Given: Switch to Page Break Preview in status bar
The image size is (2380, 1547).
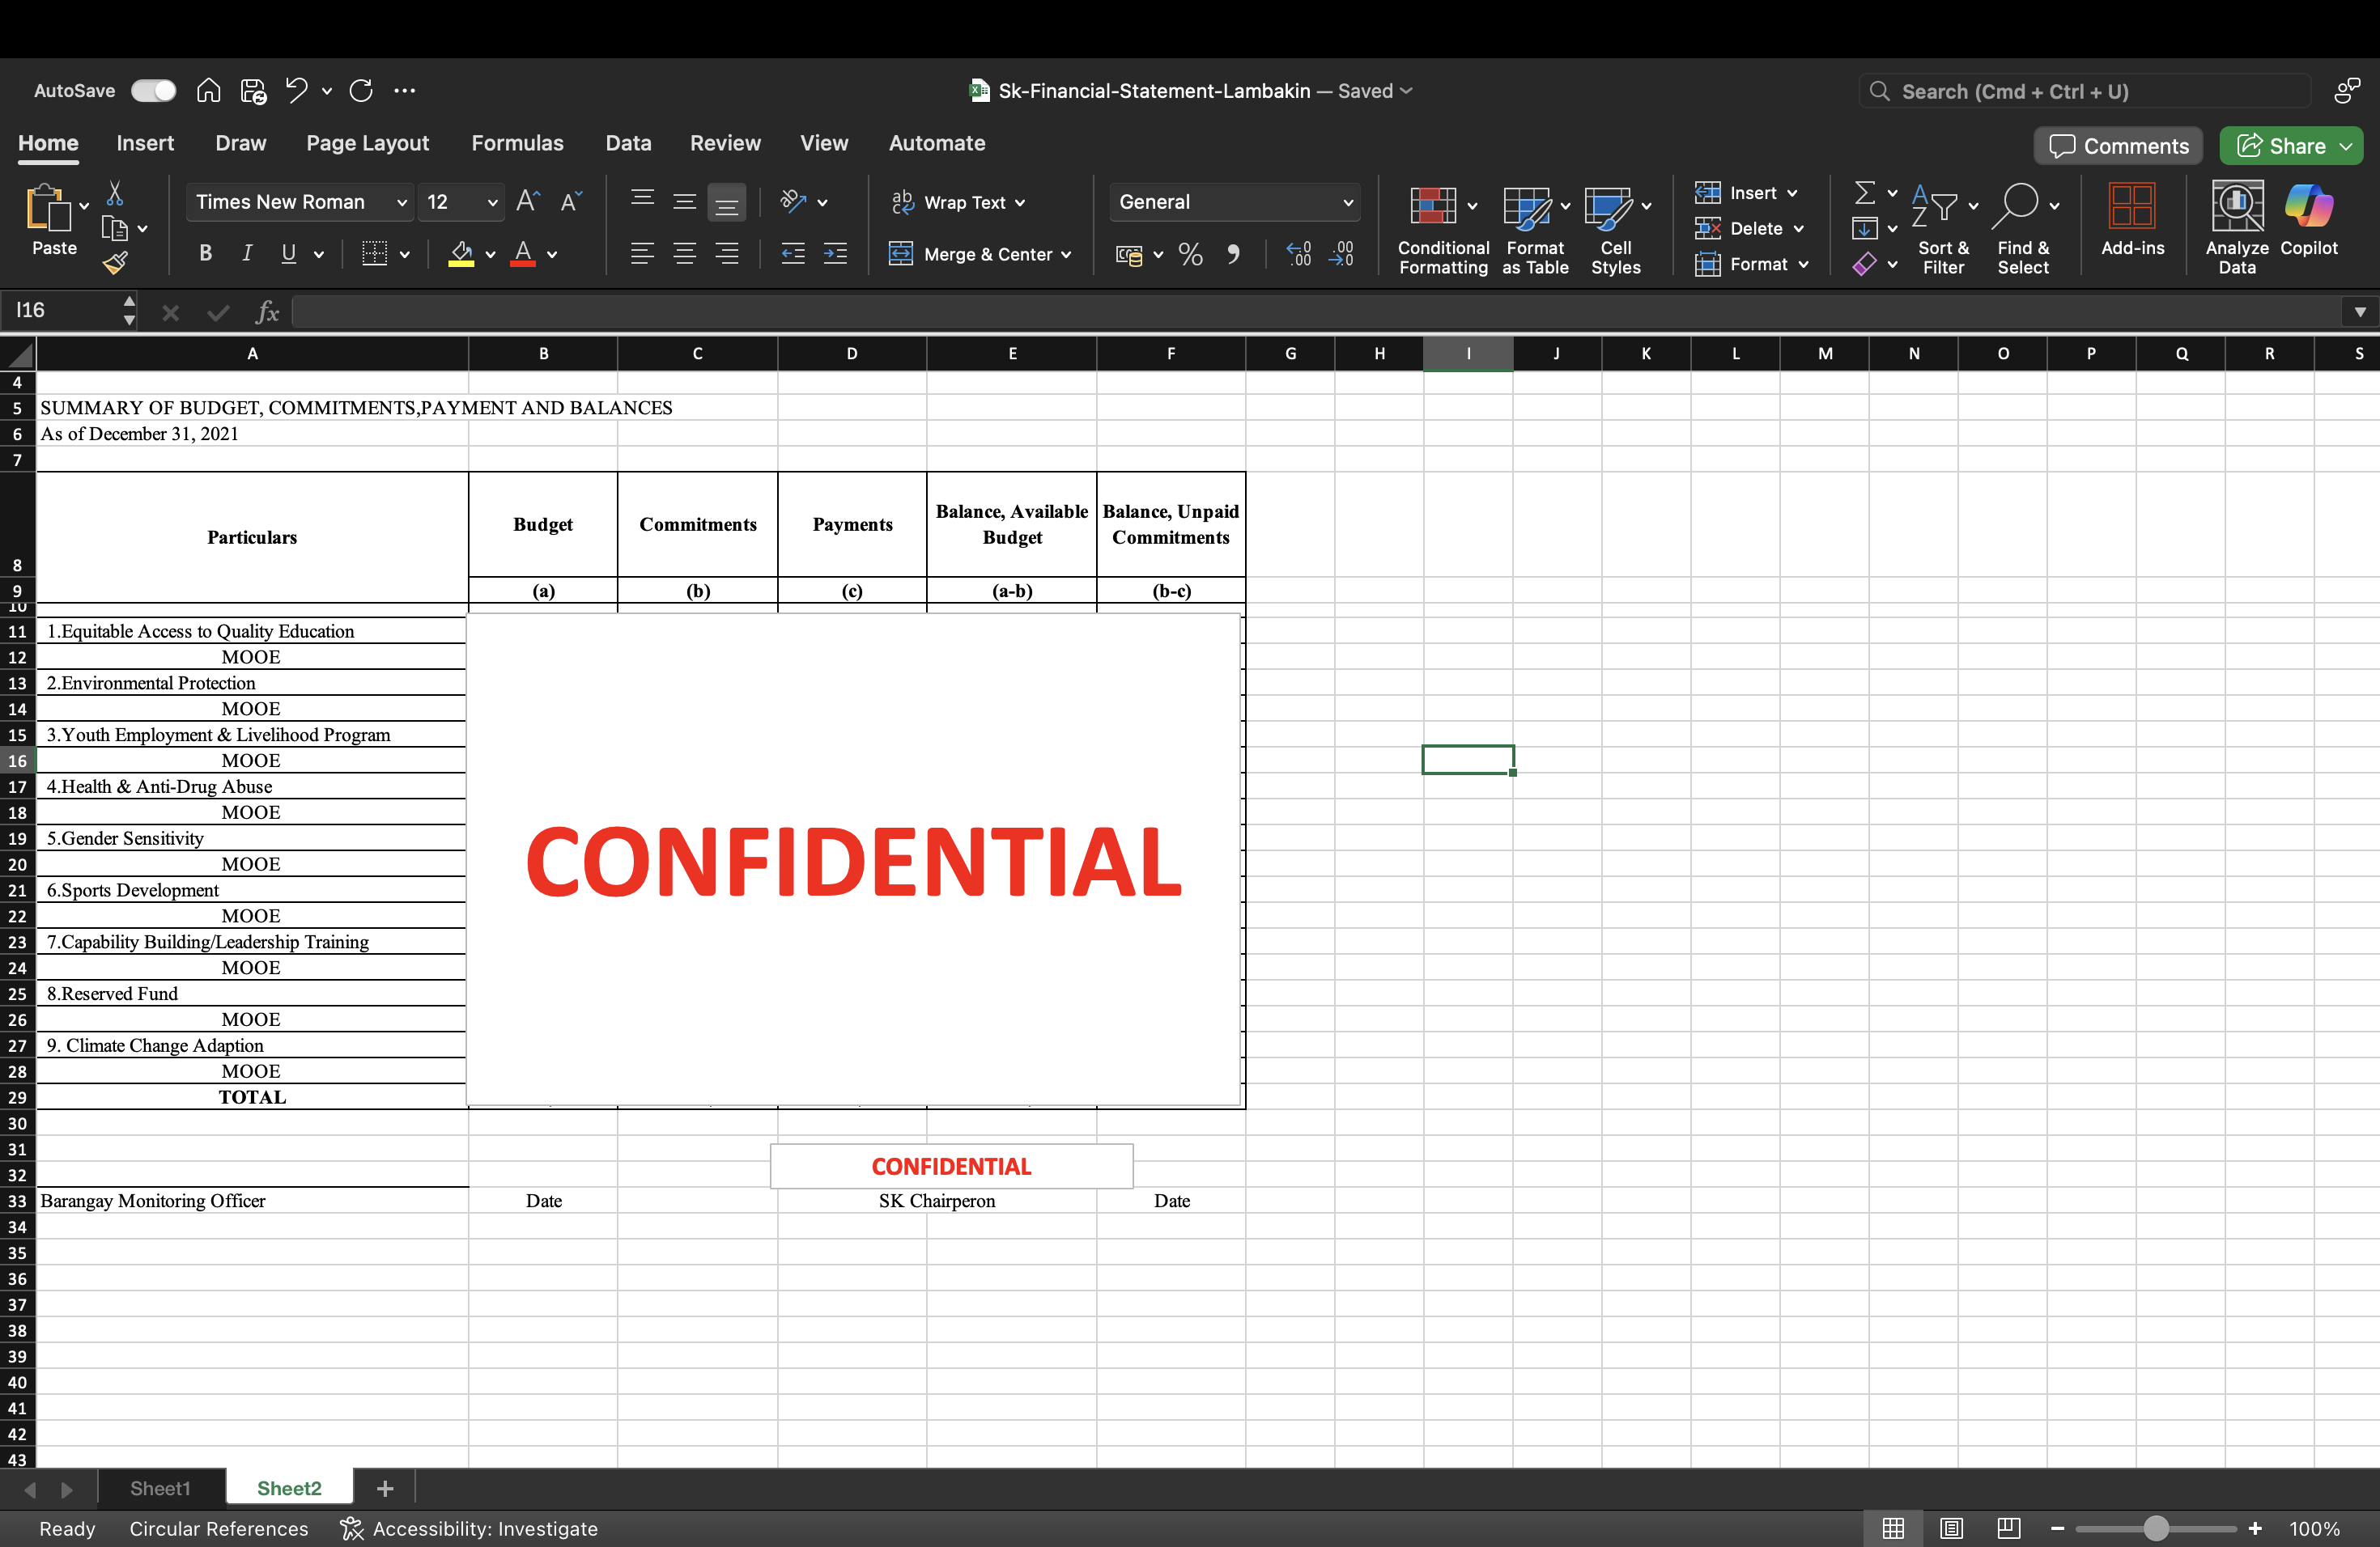Looking at the screenshot, I should (x=2009, y=1528).
